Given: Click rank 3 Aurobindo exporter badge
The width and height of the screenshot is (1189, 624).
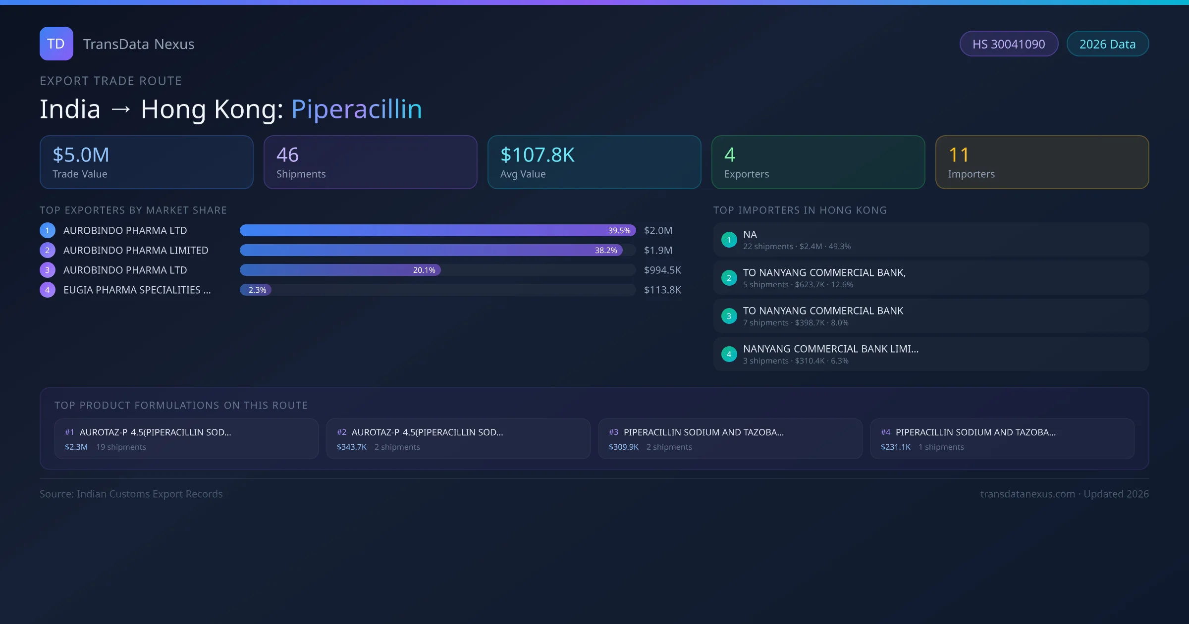Looking at the screenshot, I should pos(47,270).
